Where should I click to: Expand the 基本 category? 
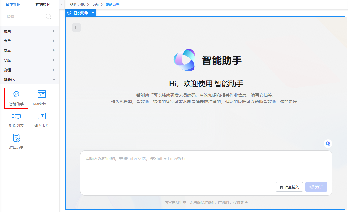pyautogui.click(x=30, y=51)
